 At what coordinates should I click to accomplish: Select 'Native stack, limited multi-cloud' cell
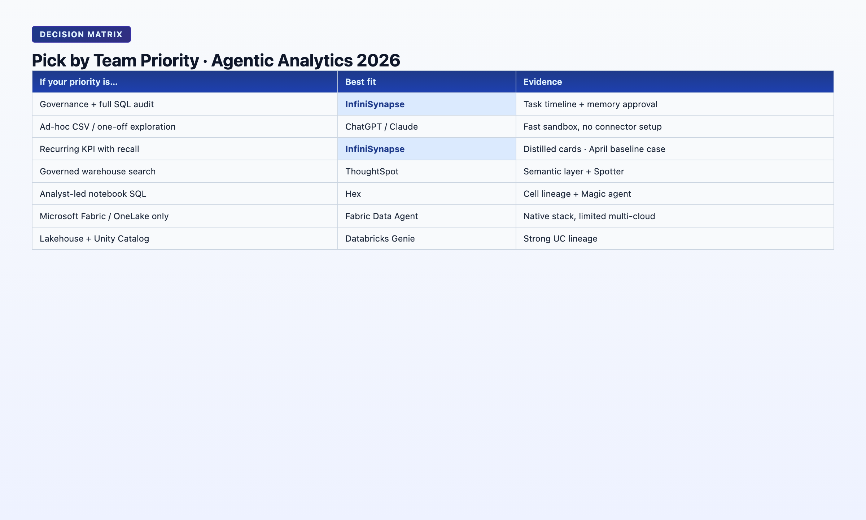[675, 216]
